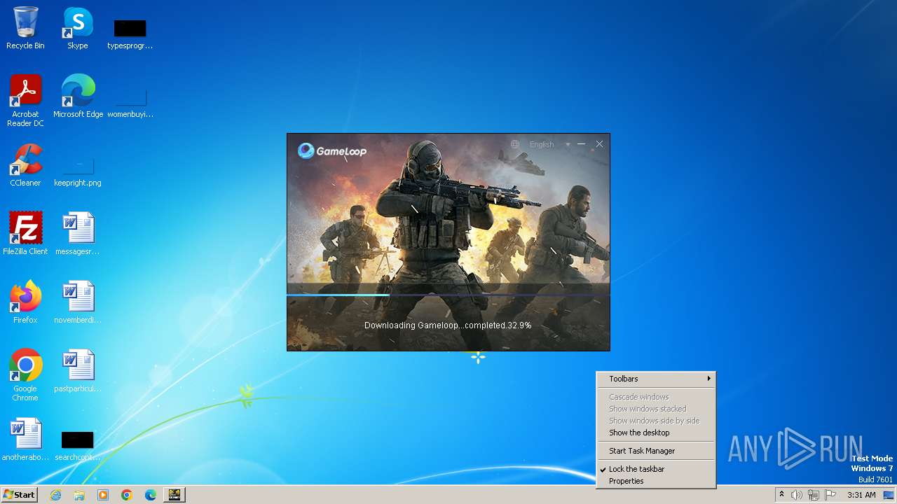
Task: Open Acrobat Reader DC shortcut
Action: (25, 101)
